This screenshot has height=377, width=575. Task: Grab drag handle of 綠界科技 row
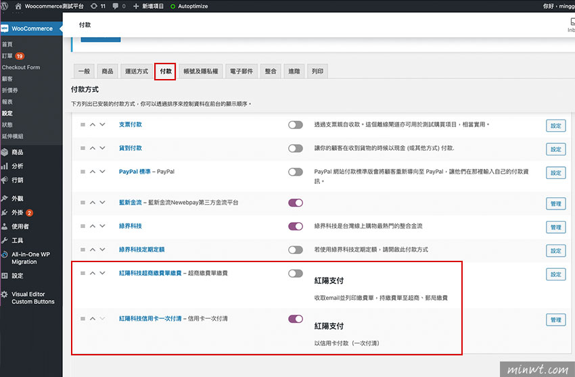click(x=83, y=226)
